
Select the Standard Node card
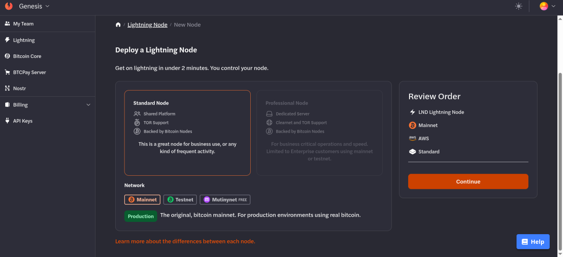pyautogui.click(x=187, y=133)
